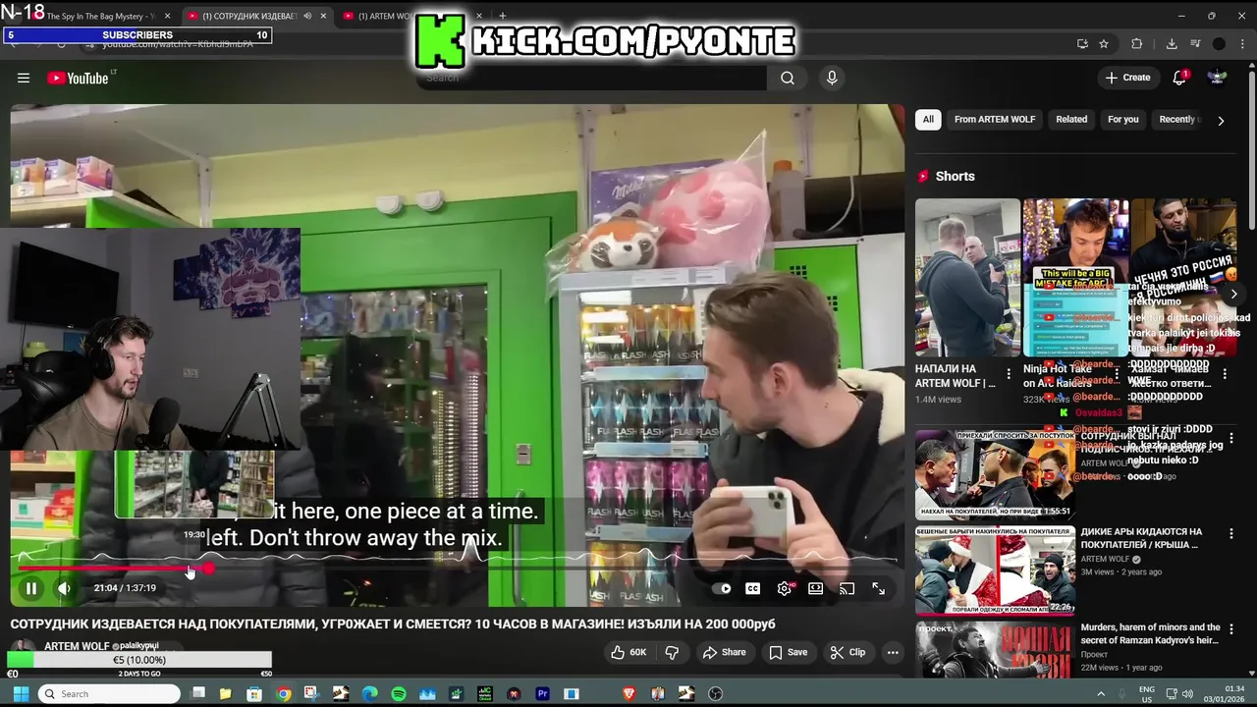
Task: Open Google Chrome from the taskbar
Action: pyautogui.click(x=284, y=693)
